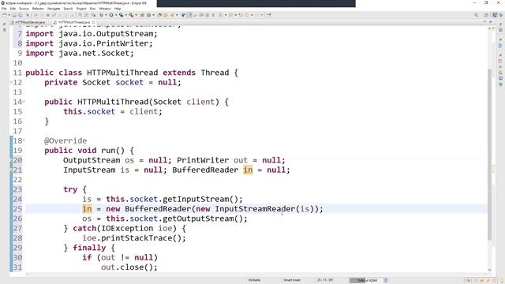This screenshot has width=505, height=284.
Task: Open the Project menu
Action: (81, 9)
